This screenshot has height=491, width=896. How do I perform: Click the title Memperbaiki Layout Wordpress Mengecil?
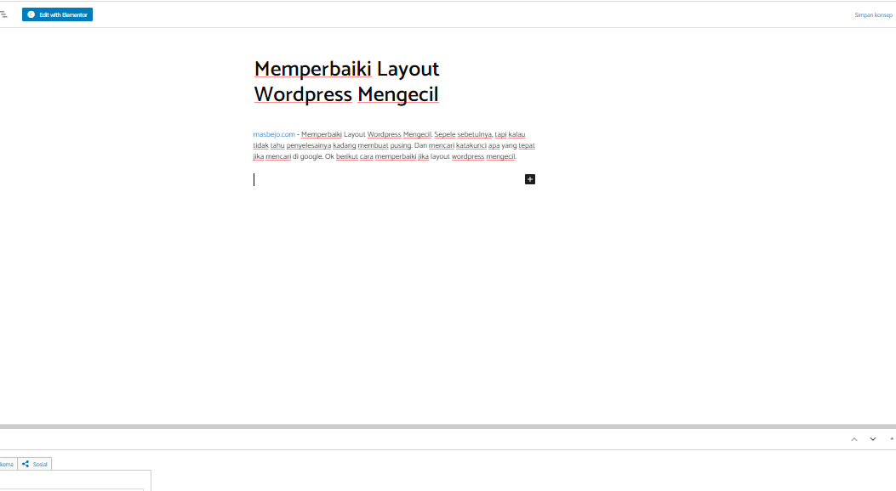click(x=346, y=82)
